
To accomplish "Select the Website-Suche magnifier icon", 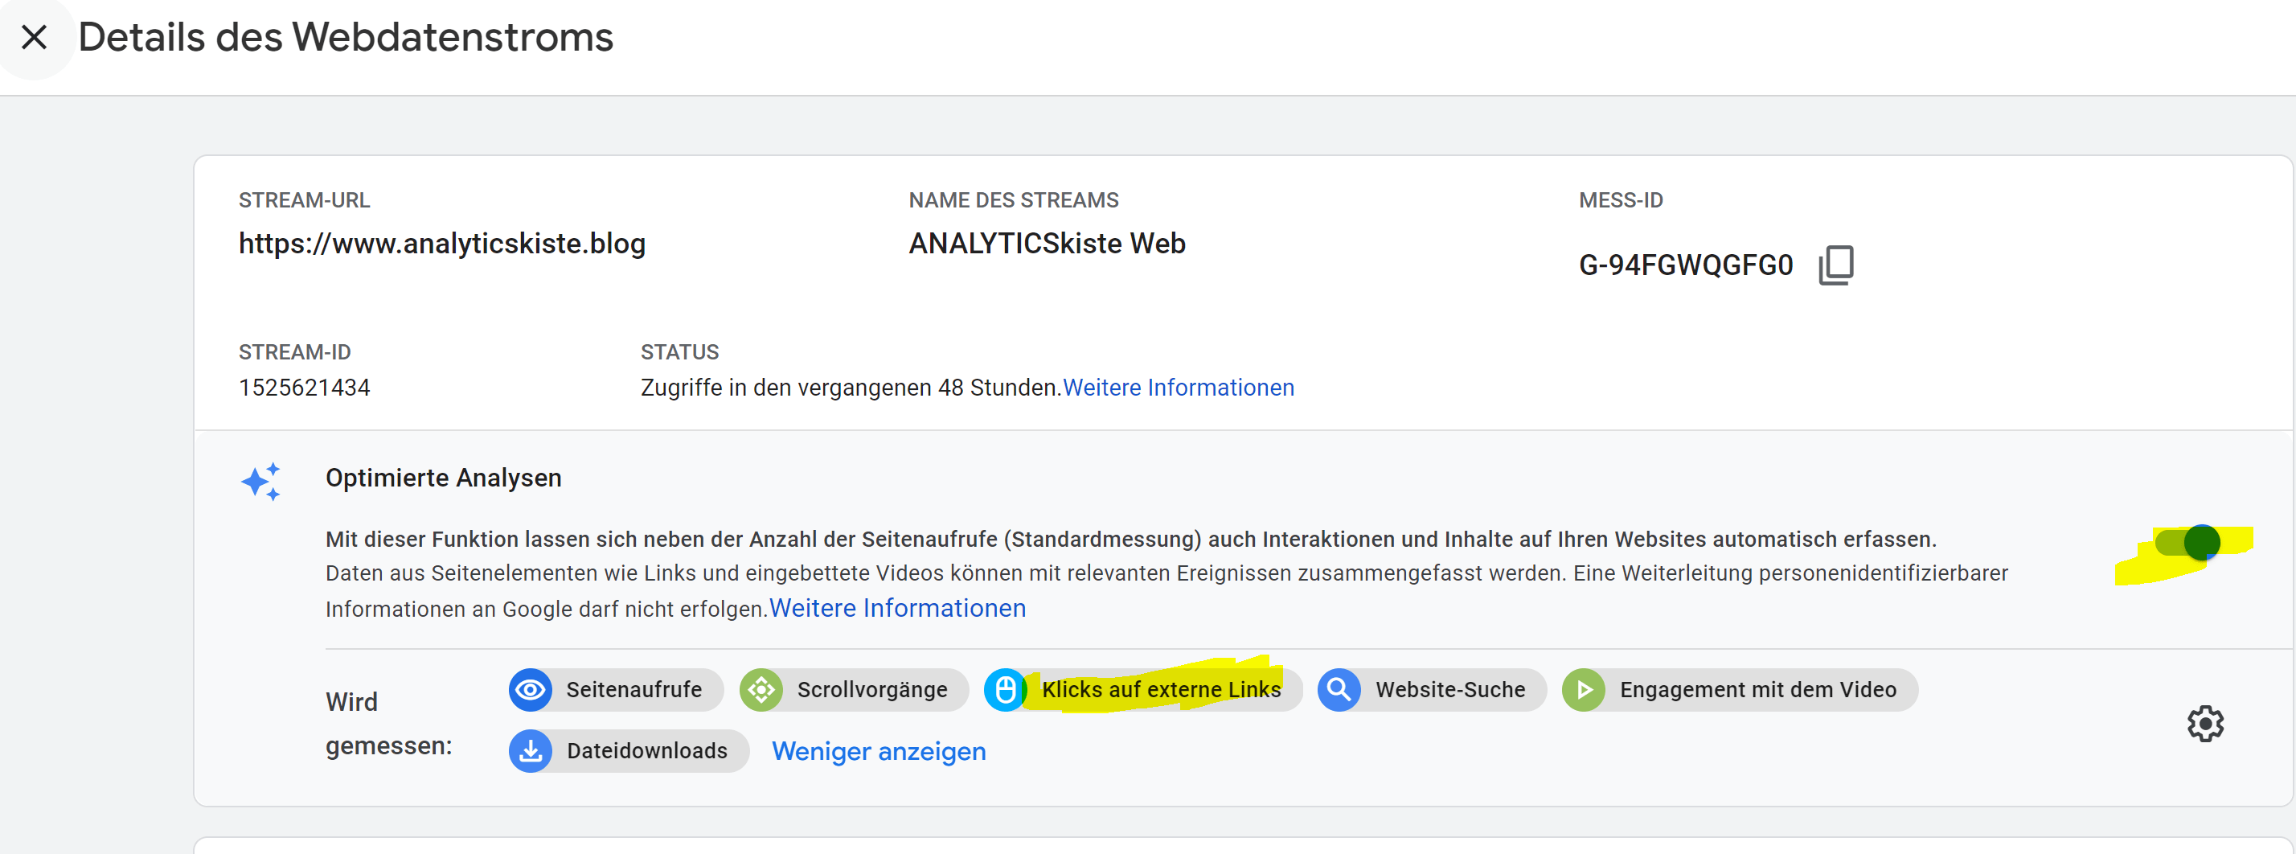I will [1338, 689].
